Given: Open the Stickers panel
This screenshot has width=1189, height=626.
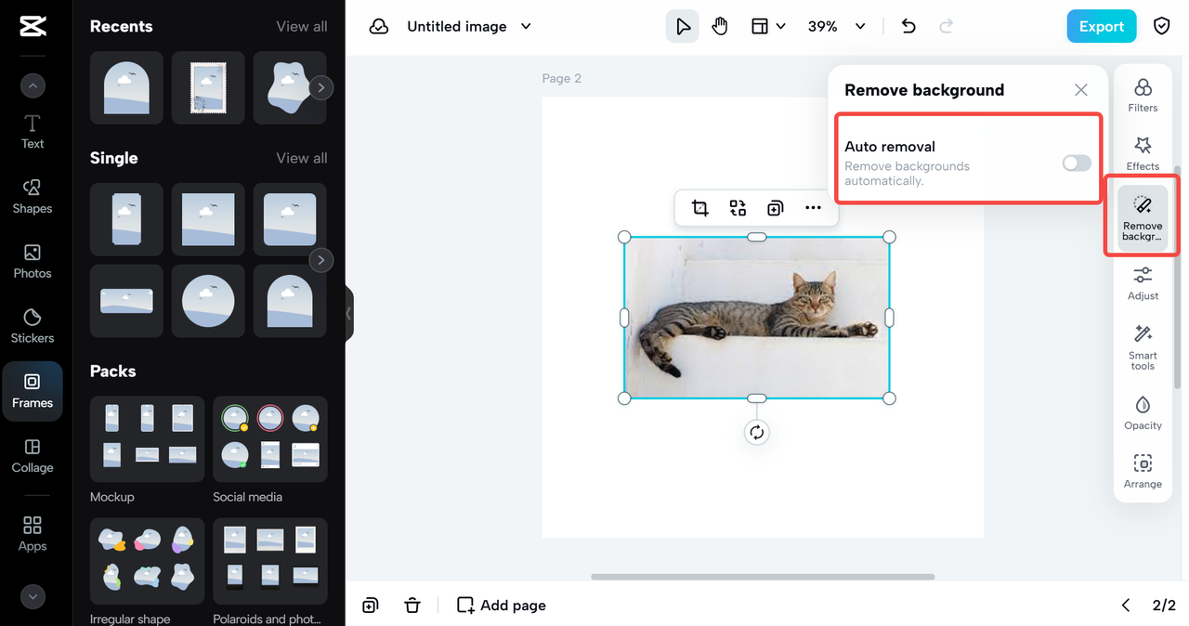Looking at the screenshot, I should [x=33, y=326].
